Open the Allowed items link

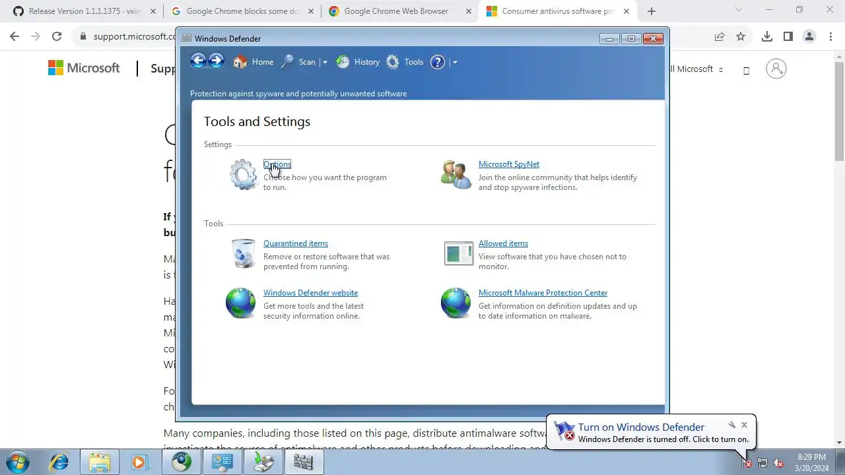(503, 243)
